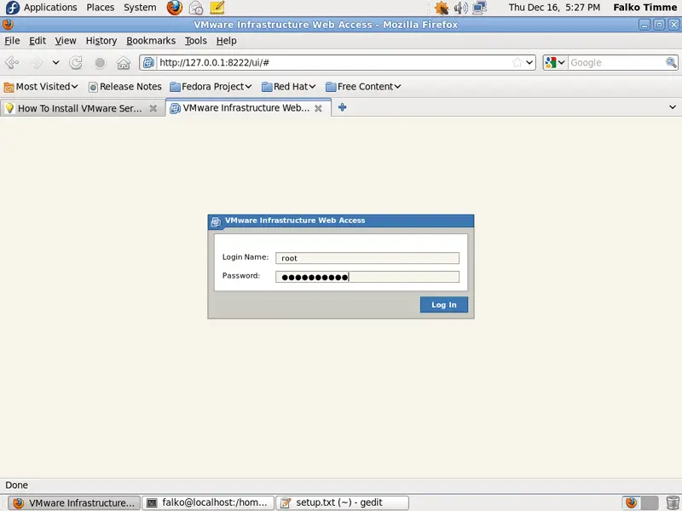
Task: Click the Login Name input field
Action: (x=367, y=258)
